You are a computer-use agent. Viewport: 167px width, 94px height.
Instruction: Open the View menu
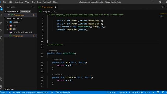27,2
